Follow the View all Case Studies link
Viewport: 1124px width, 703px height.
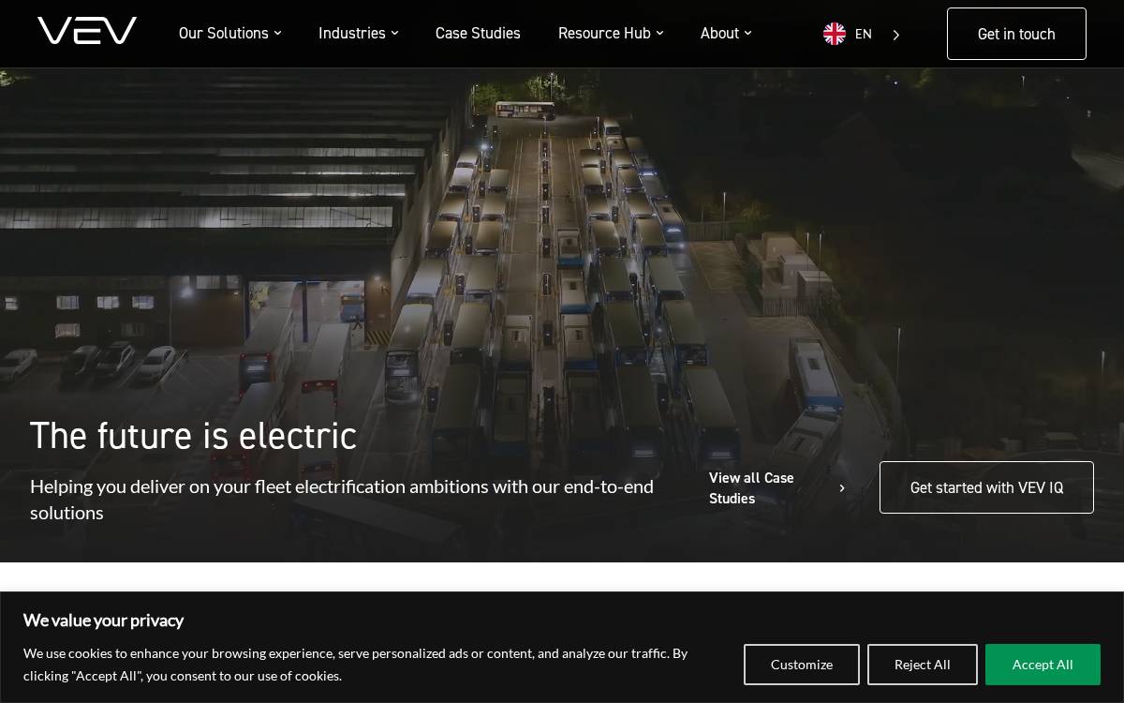click(x=776, y=488)
